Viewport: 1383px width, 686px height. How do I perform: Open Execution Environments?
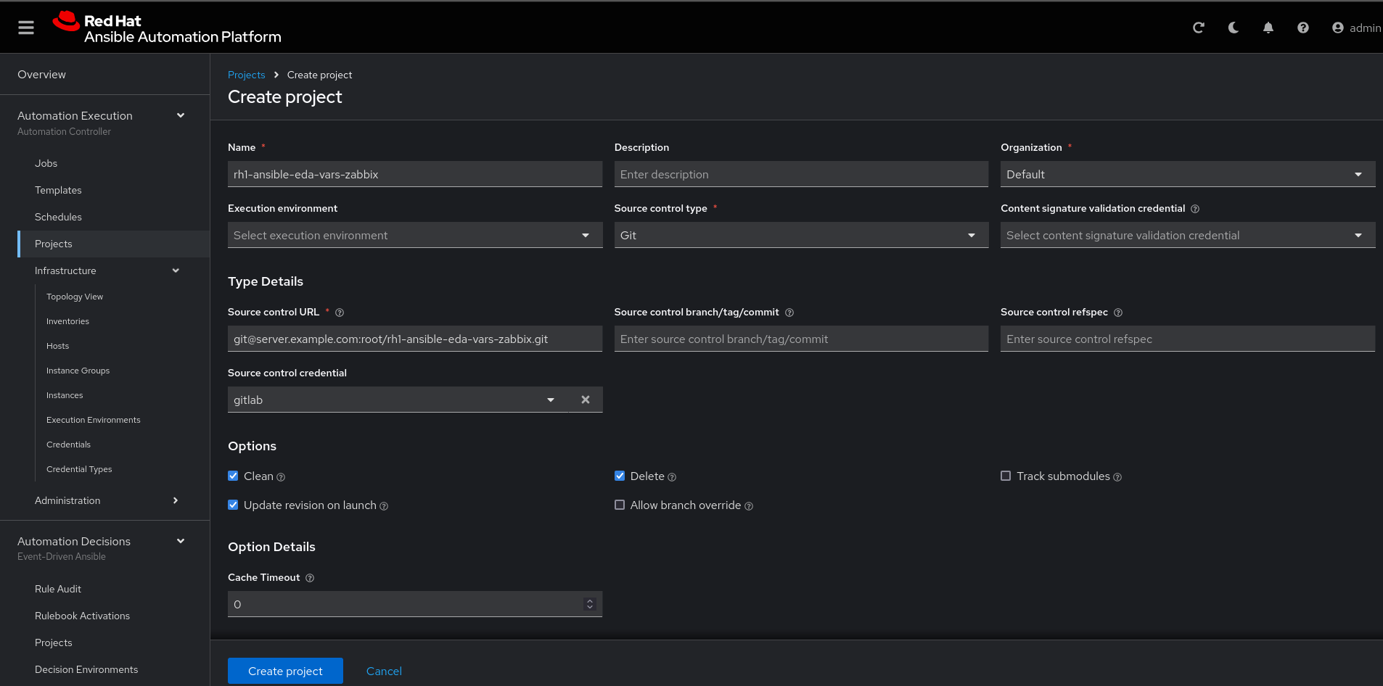tap(94, 420)
